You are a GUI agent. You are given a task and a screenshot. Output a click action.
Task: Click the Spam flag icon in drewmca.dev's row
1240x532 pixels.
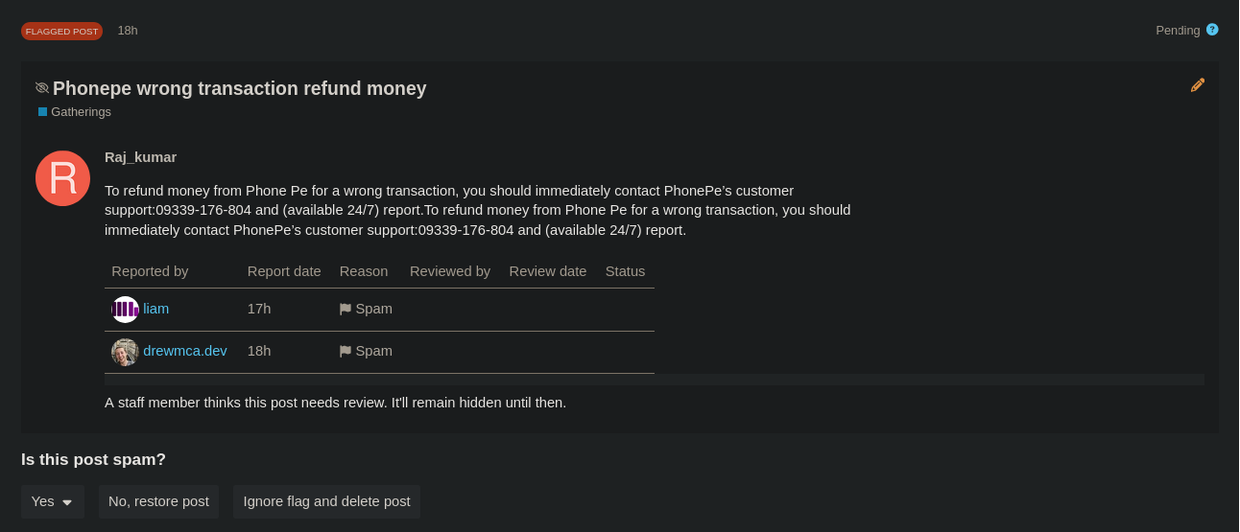click(346, 352)
